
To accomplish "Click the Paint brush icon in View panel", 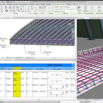I will [28, 9].
